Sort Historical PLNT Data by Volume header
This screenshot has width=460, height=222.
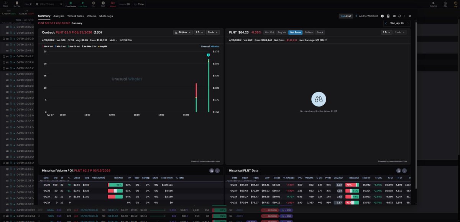click(309, 178)
